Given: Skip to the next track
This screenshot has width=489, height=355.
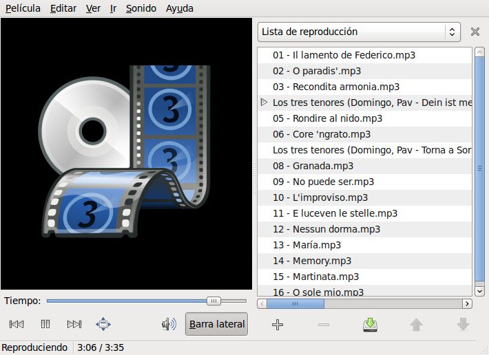Looking at the screenshot, I should (x=74, y=324).
